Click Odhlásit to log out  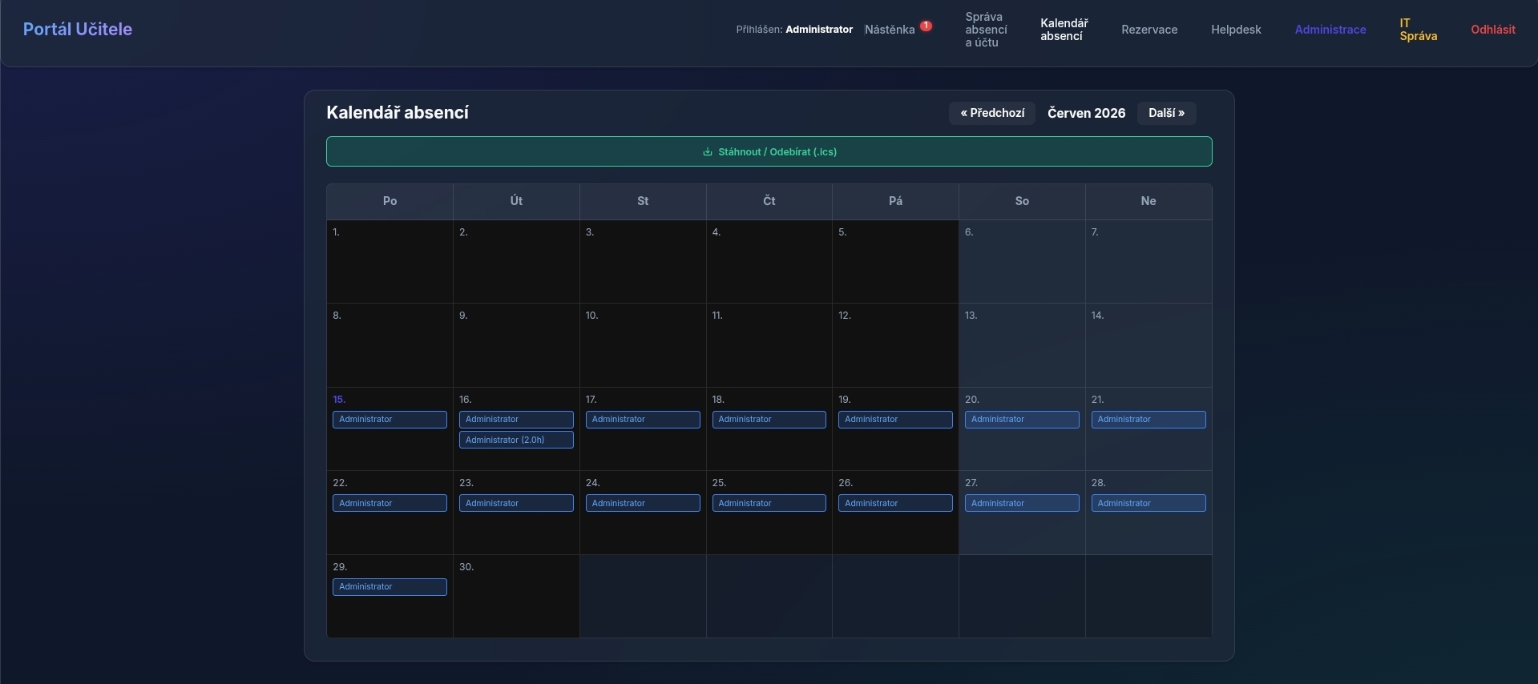pyautogui.click(x=1492, y=30)
